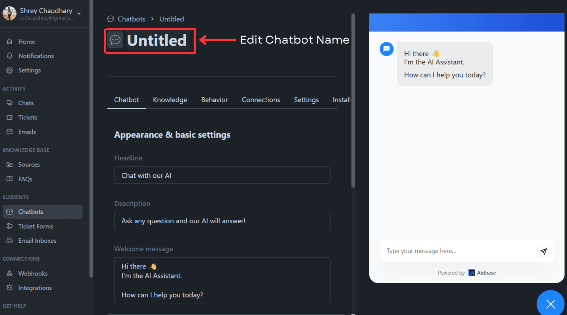Click the Chatbots icon in sidebar
The width and height of the screenshot is (567, 315).
coord(10,212)
